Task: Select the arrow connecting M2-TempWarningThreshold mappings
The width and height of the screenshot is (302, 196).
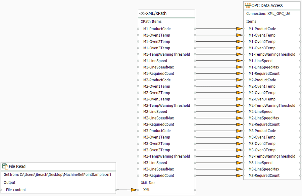Action: coord(218,105)
